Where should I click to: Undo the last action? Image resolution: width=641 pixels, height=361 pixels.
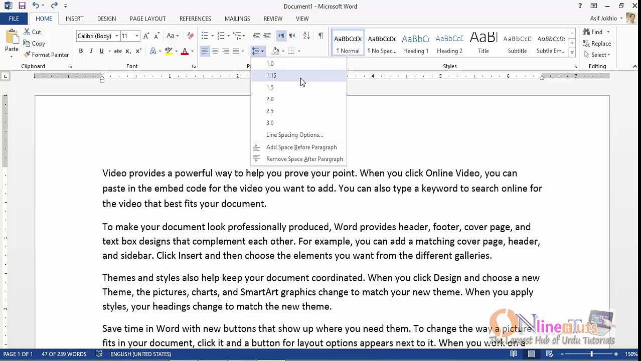(36, 6)
